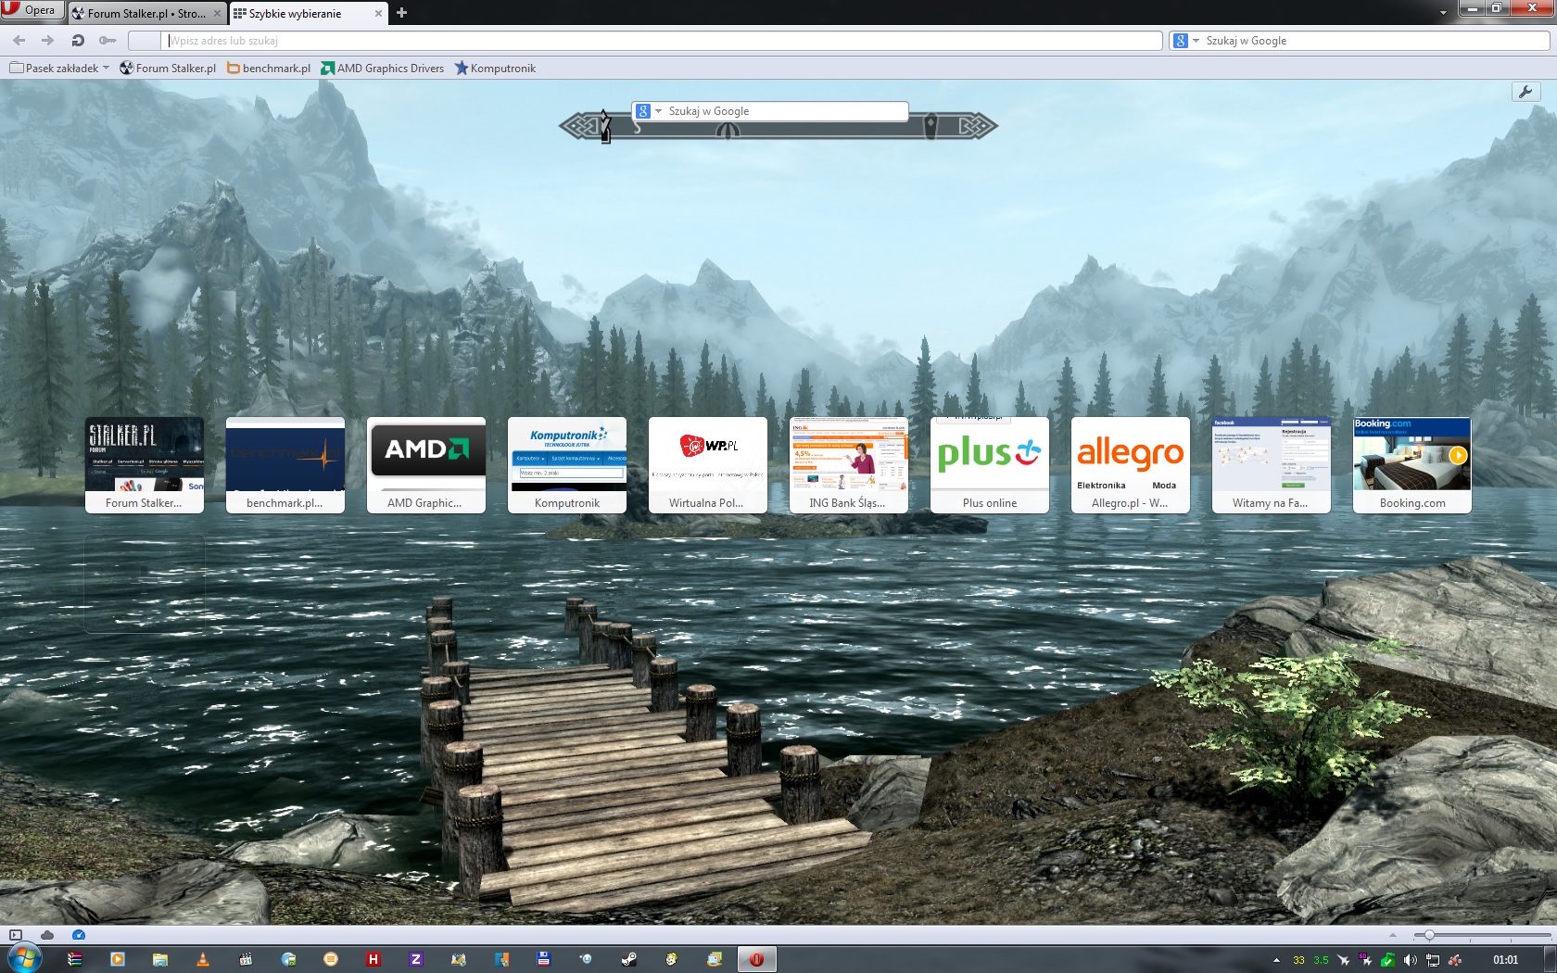Open the Allegro.pl speed dial tile

1131,465
